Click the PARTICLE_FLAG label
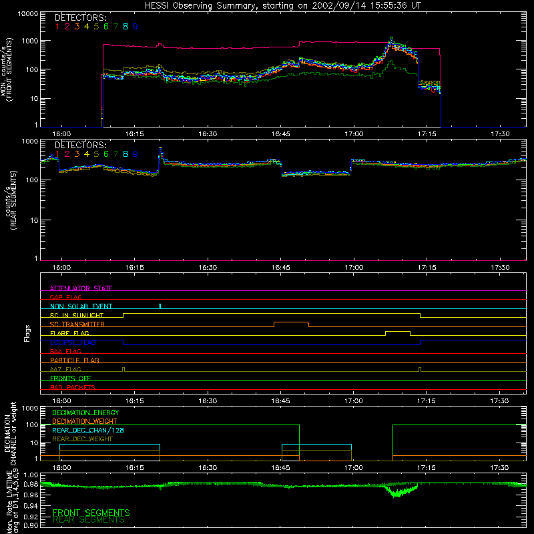 point(75,360)
